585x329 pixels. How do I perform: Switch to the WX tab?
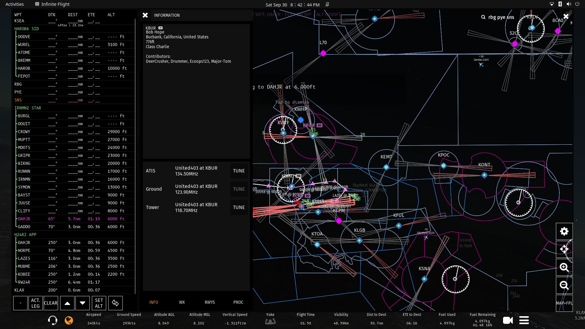point(182,302)
